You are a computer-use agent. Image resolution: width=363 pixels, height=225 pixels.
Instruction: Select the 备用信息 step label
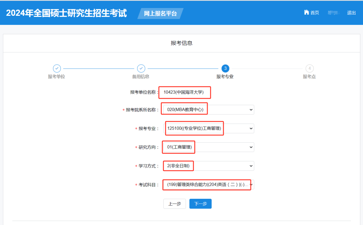click(x=141, y=77)
